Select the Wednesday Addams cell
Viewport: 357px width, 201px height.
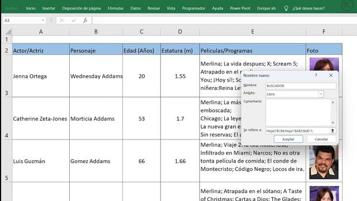click(96, 76)
